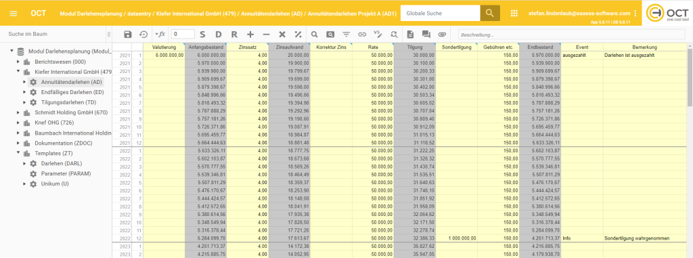Click the numeric value input field
Viewport: 693px width, 258px height.
(183, 34)
